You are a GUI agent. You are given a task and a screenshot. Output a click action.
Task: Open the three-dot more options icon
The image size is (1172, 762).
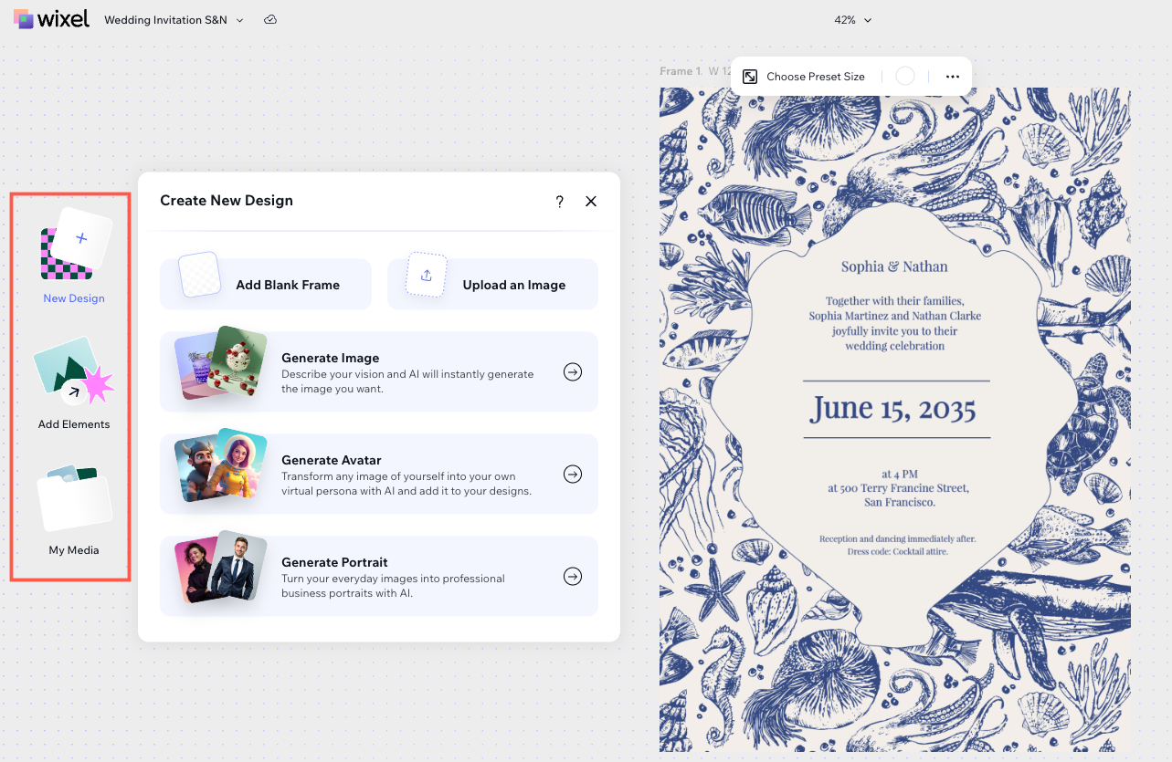952,76
